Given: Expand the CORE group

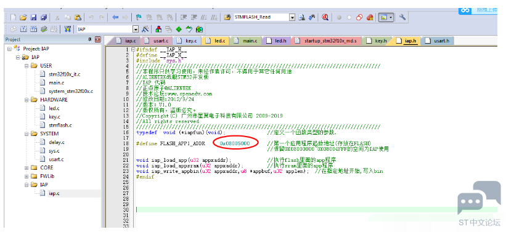Looking at the screenshot, I should pyautogui.click(x=27, y=167).
